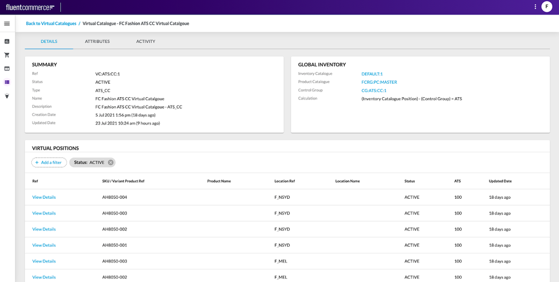The image size is (559, 282).
Task: Click the shopping cart sidebar icon
Action: tap(7, 55)
